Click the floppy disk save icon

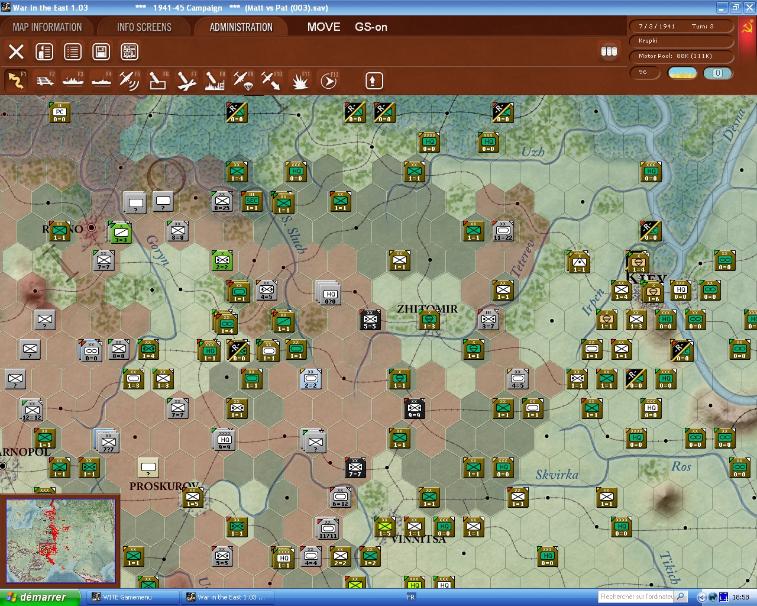[101, 51]
